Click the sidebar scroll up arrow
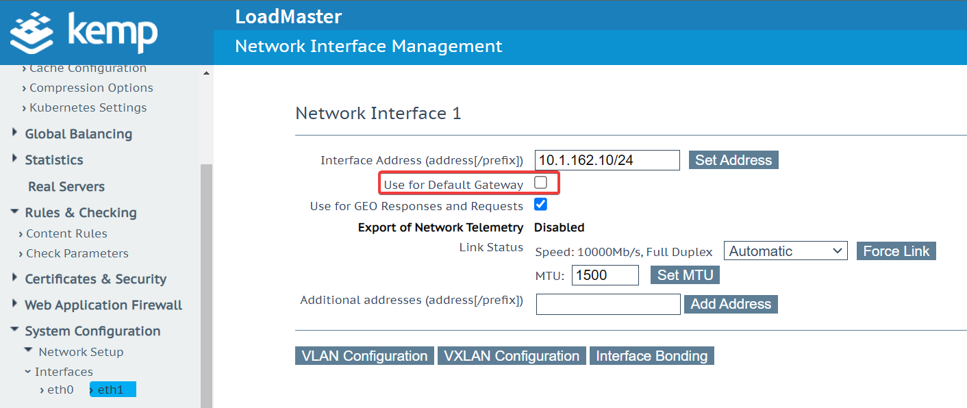 point(206,73)
